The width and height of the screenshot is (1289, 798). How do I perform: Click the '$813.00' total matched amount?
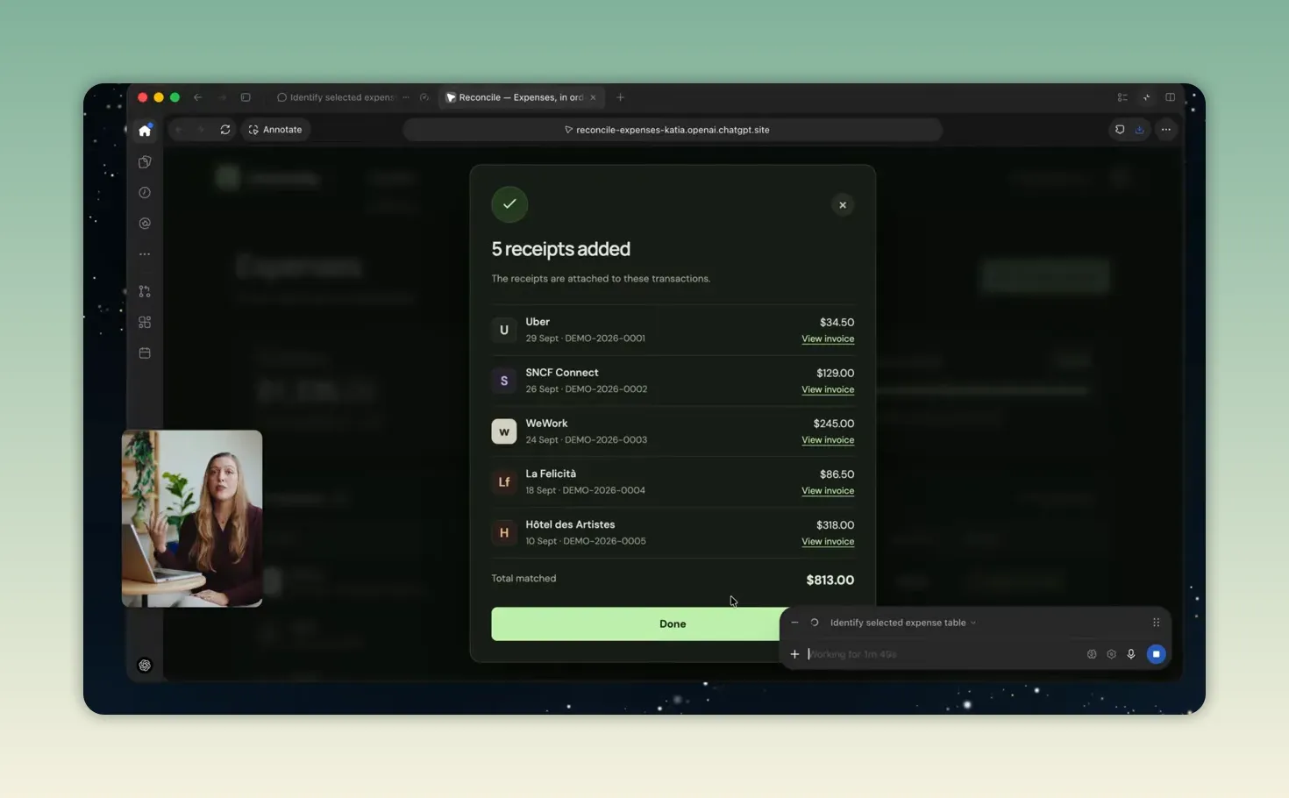[x=830, y=581]
